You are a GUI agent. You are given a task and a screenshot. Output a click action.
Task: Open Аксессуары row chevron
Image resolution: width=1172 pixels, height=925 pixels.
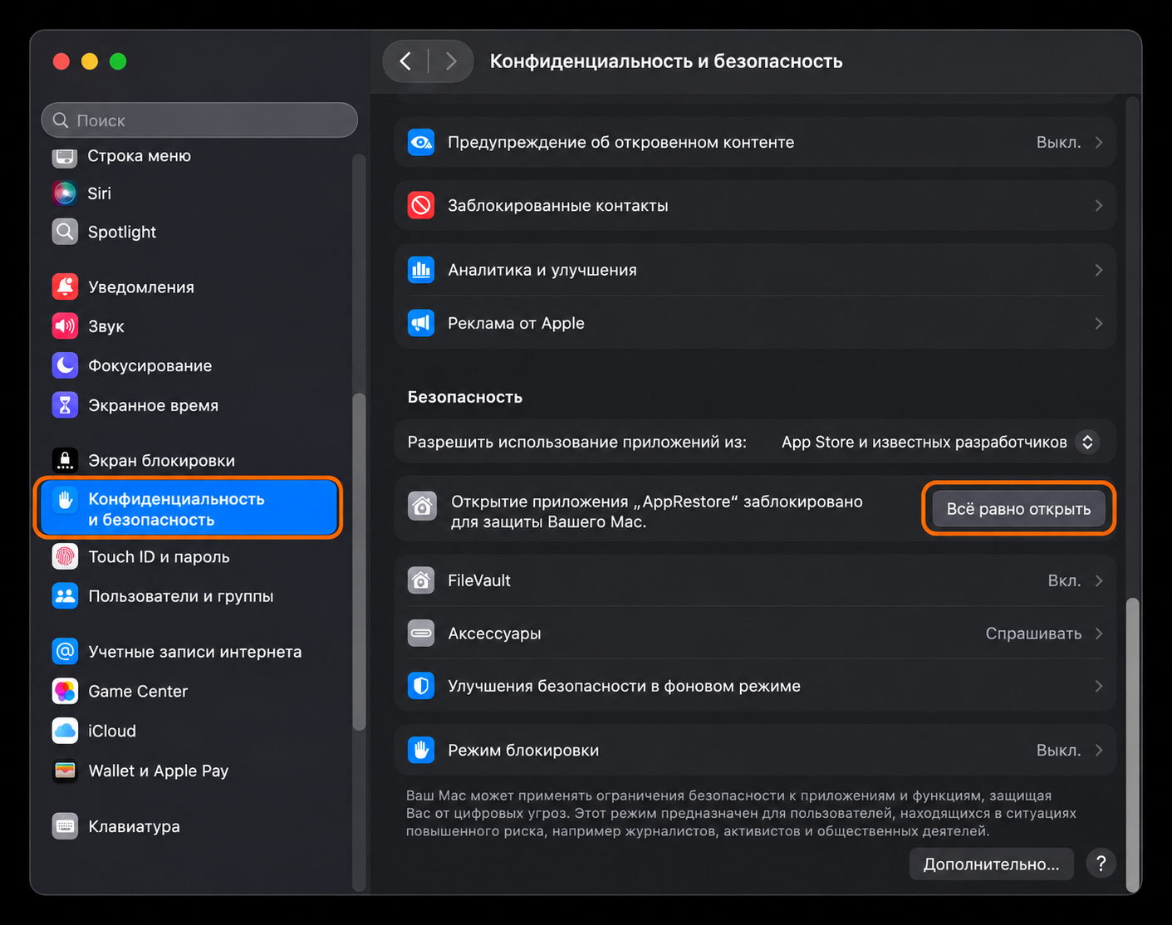tap(1098, 634)
